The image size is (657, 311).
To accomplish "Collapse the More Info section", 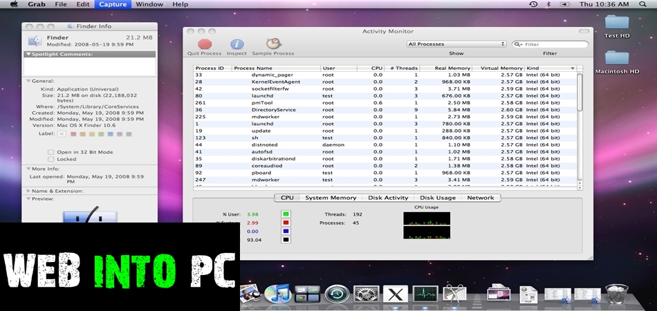I will click(x=28, y=169).
